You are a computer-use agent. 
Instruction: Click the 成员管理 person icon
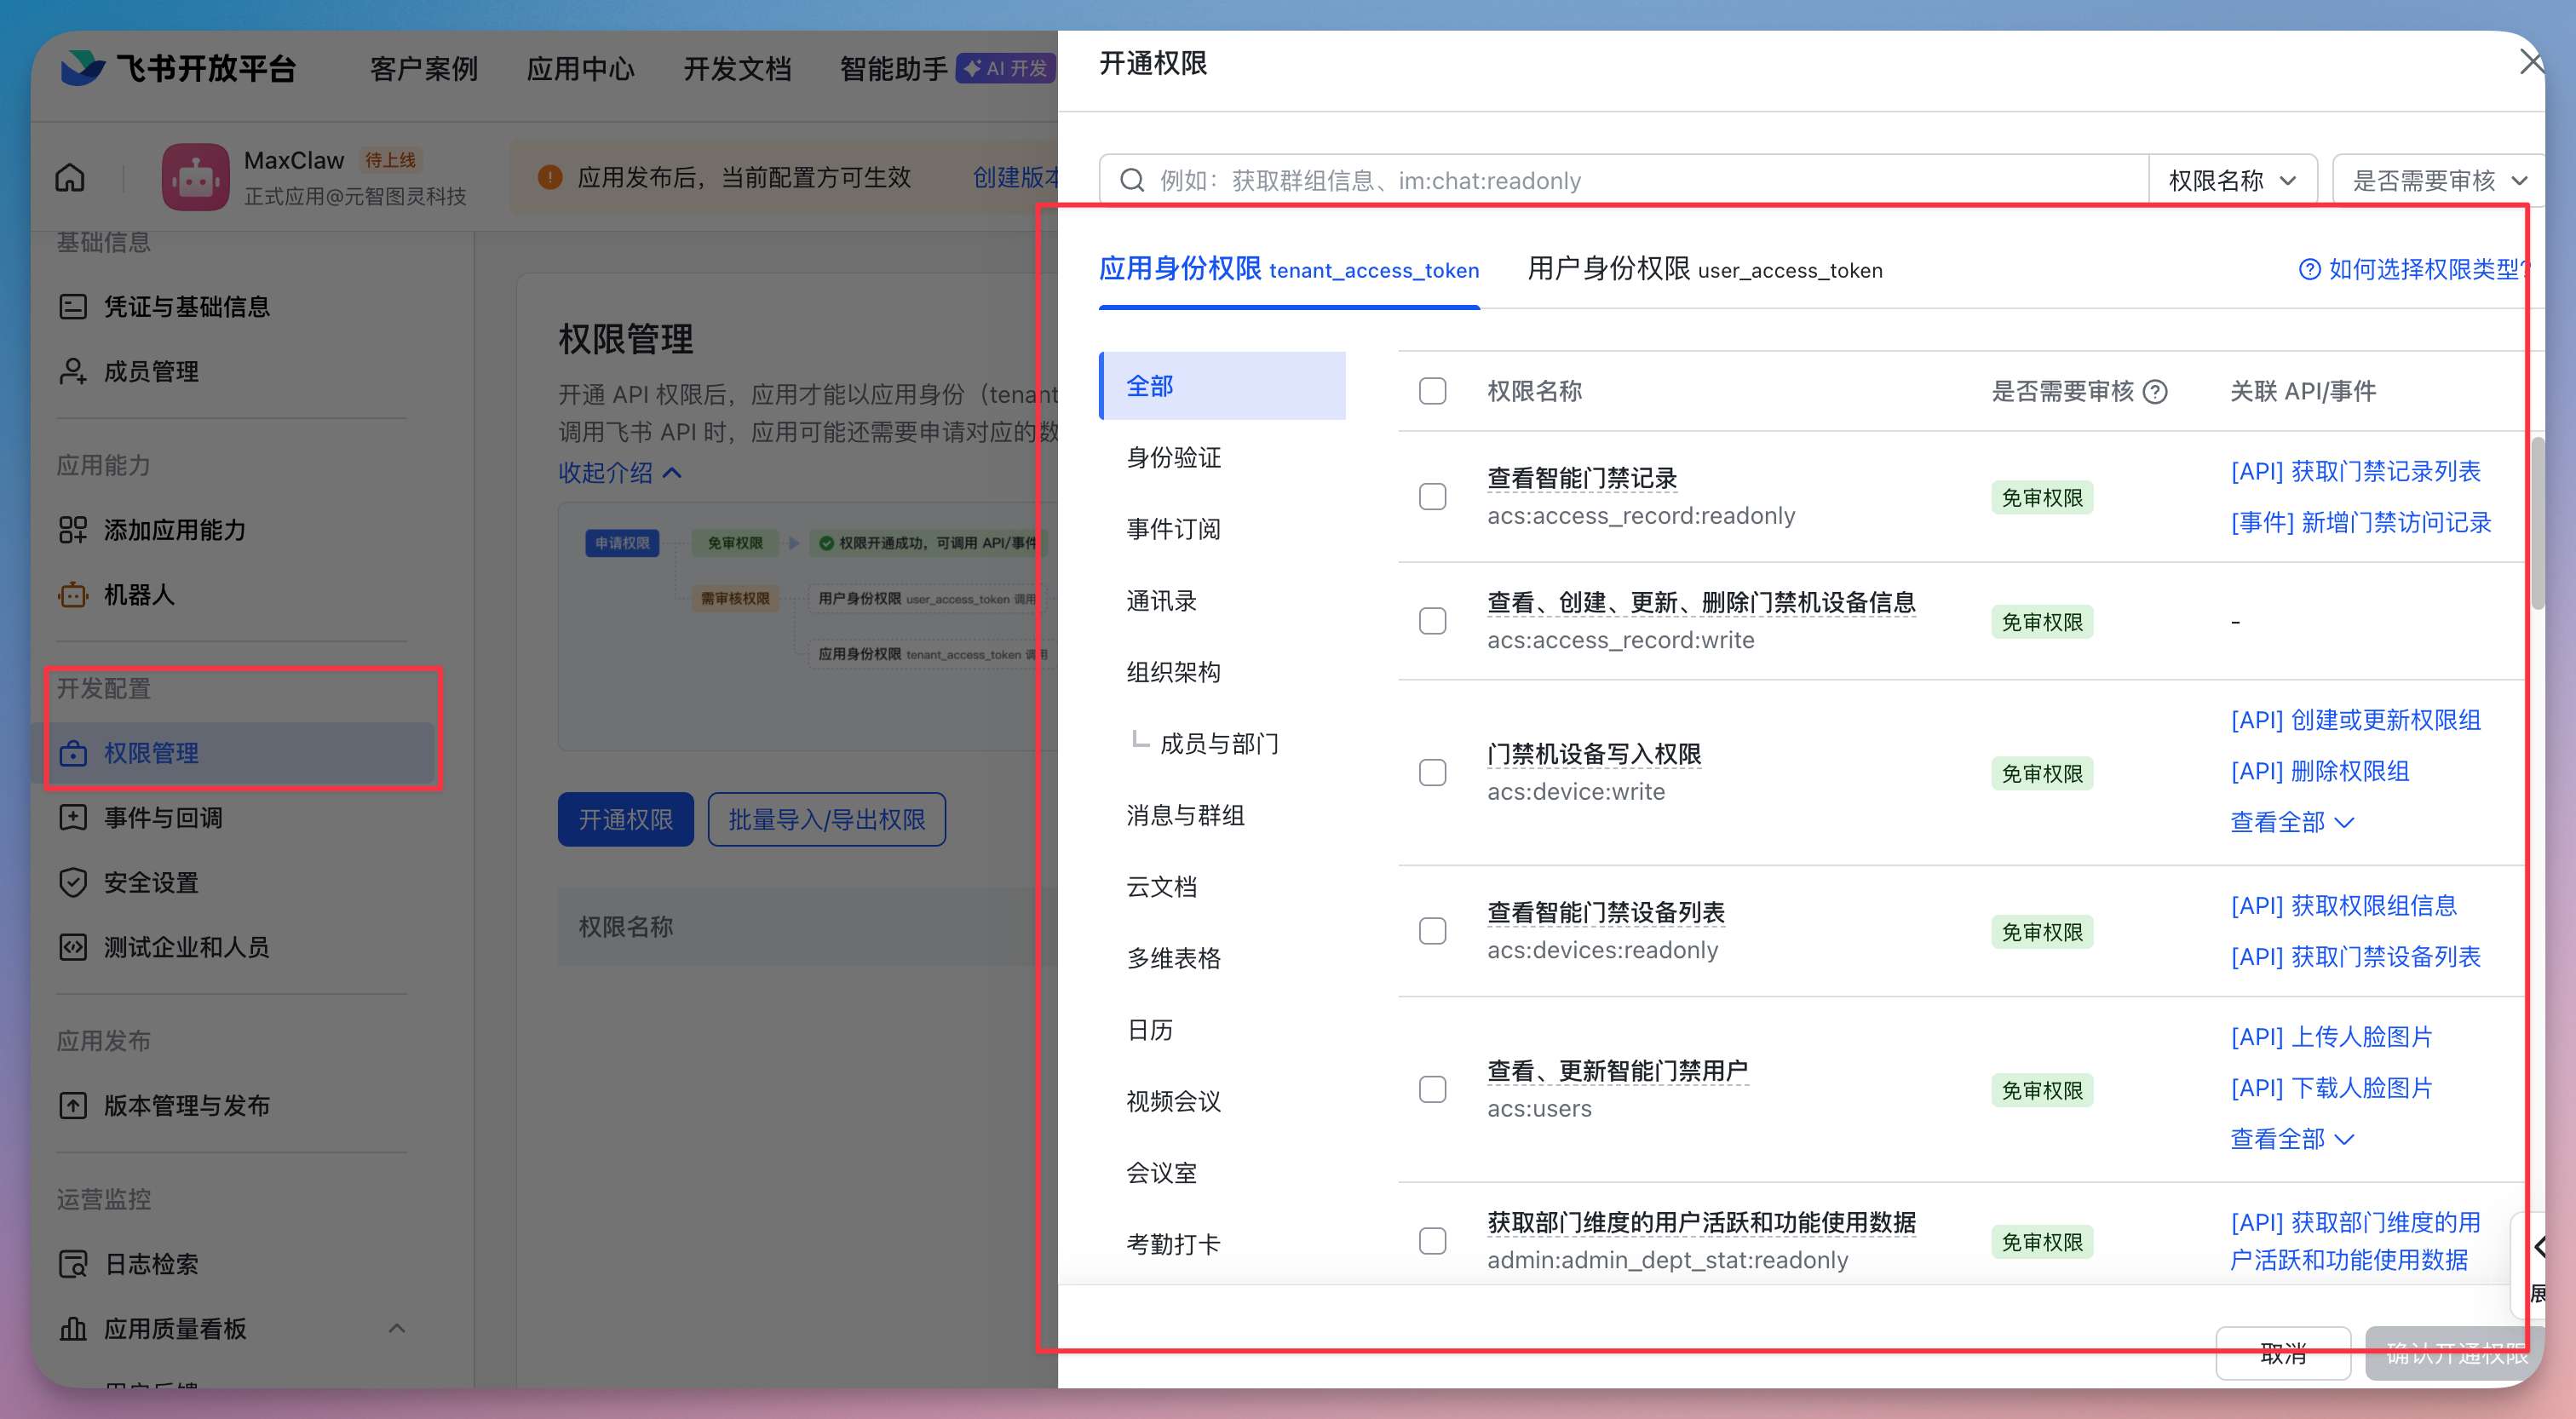point(73,371)
